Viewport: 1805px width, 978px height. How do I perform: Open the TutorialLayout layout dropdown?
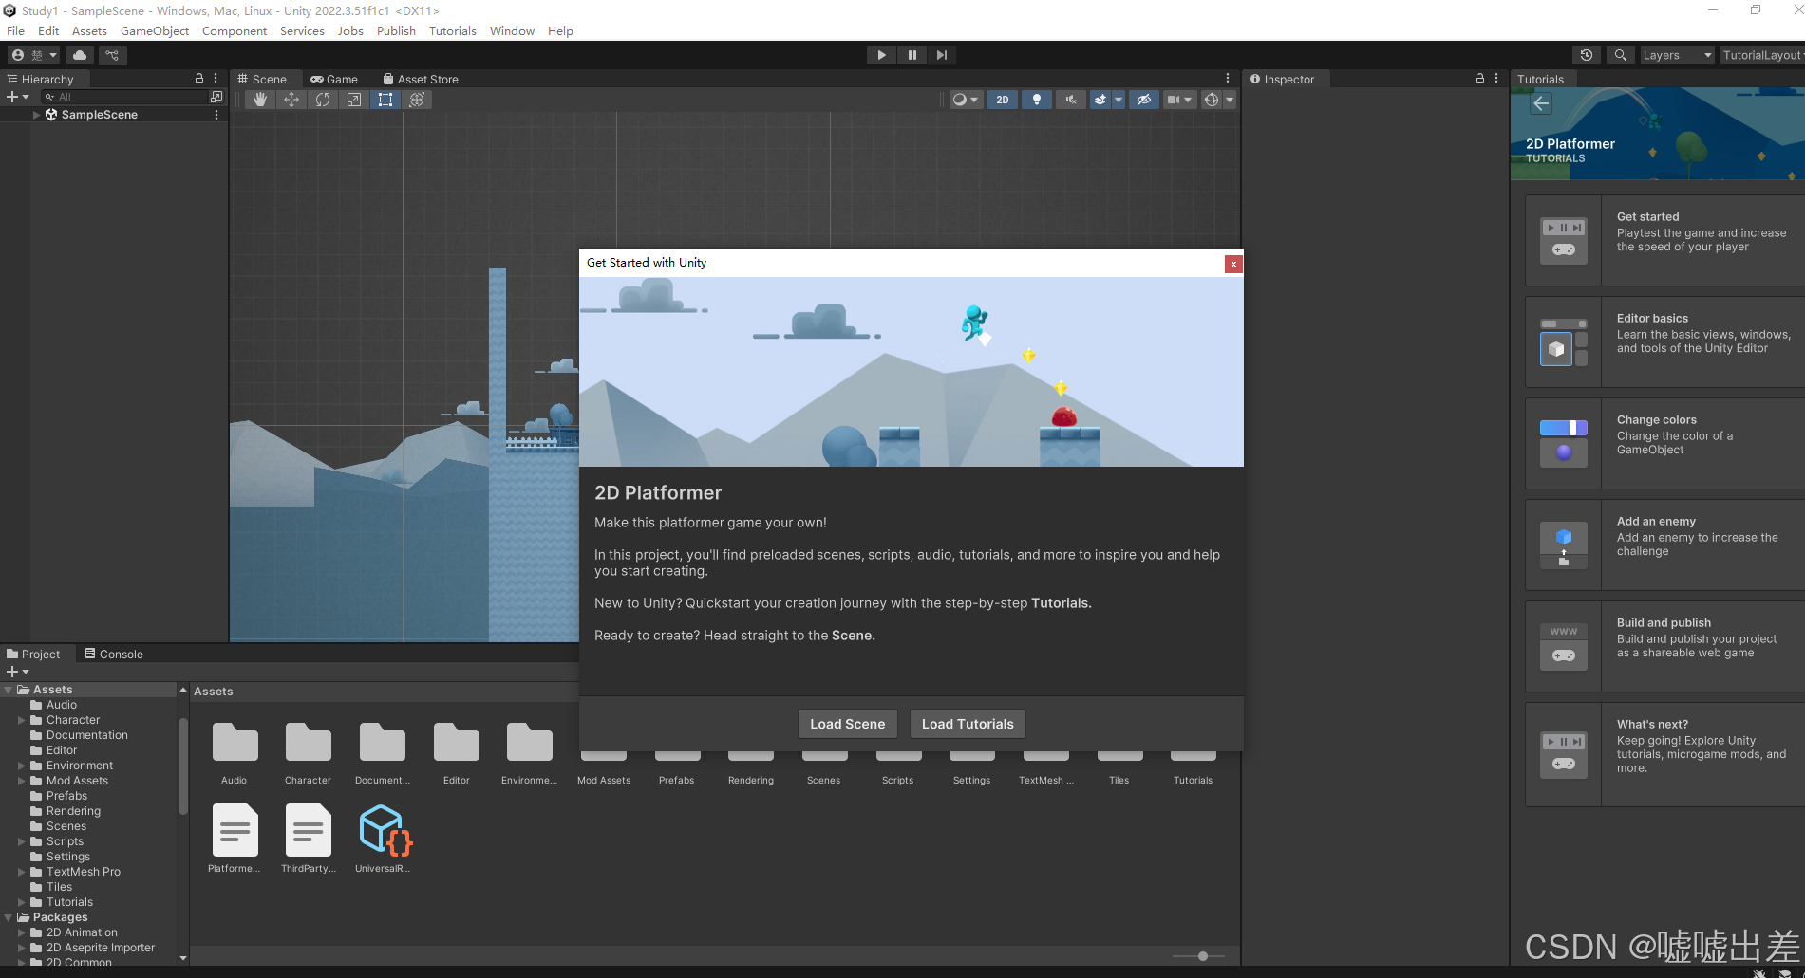[x=1762, y=55]
